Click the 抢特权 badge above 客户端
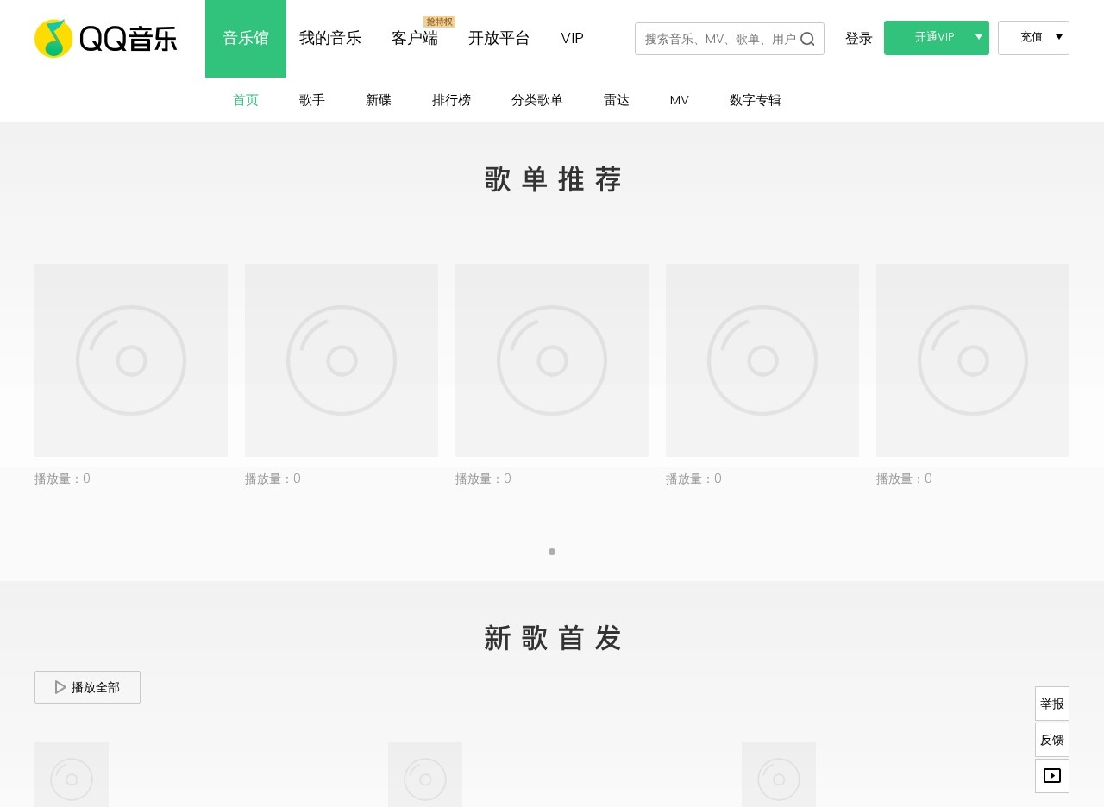Viewport: 1104px width, 807px height. click(439, 22)
